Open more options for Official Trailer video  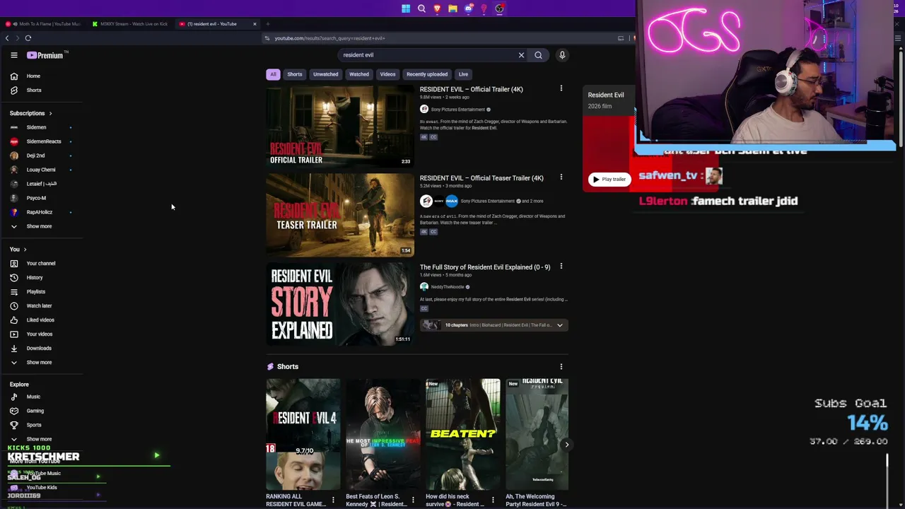[x=561, y=88]
